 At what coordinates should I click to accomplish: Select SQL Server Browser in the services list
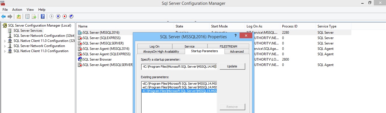coord(97,59)
